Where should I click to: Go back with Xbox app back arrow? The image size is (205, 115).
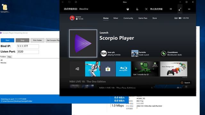(63, 2)
